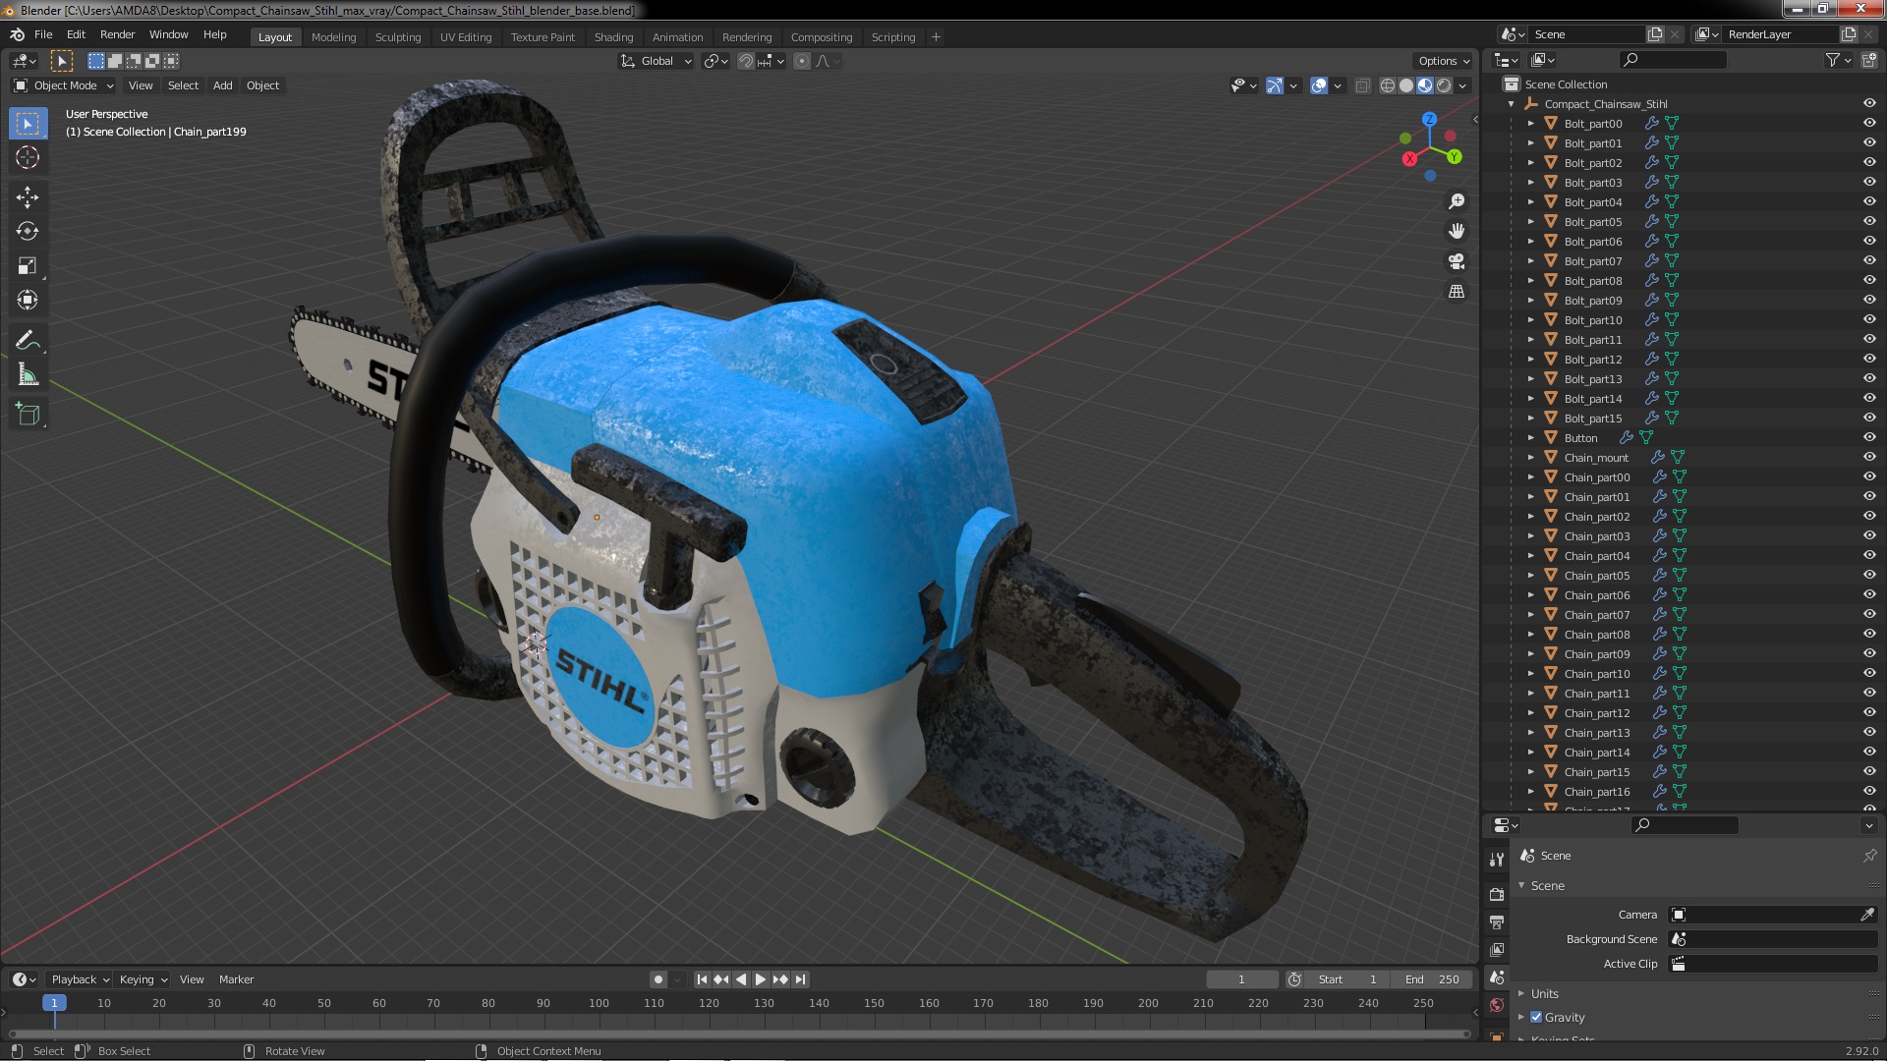Click the Blender logo menu icon
This screenshot has height=1061, width=1887.
[17, 34]
